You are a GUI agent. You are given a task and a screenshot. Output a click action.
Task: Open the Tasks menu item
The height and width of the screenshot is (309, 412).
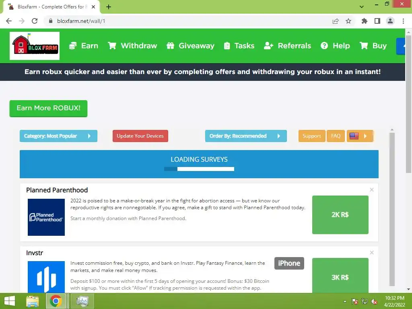click(x=239, y=46)
